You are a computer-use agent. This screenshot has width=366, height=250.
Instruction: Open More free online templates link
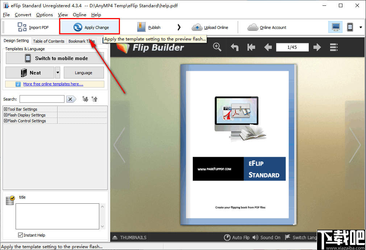coord(53,84)
